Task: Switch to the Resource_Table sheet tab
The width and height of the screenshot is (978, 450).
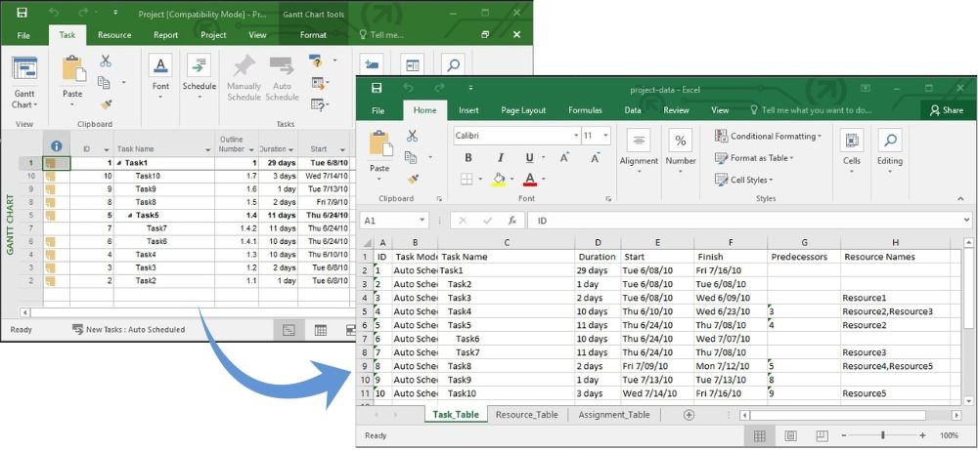Action: [526, 415]
